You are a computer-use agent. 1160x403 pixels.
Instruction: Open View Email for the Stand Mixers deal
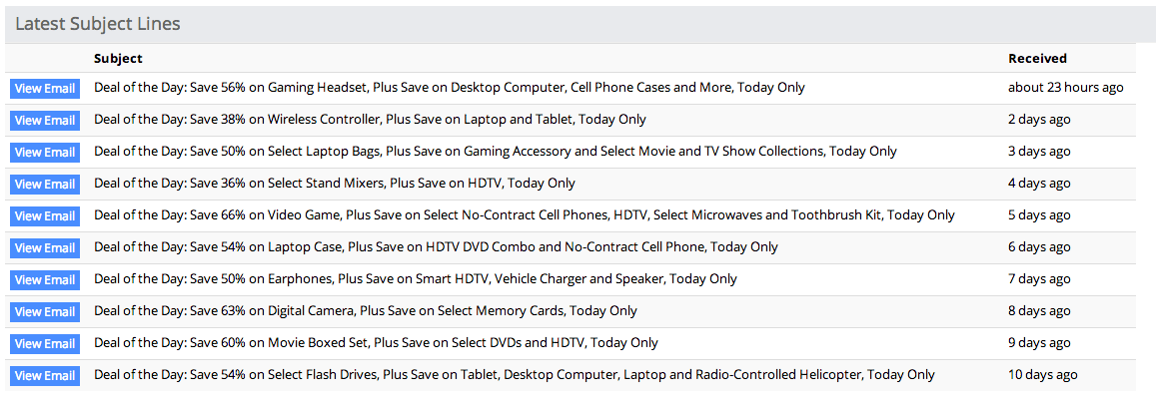pos(45,185)
